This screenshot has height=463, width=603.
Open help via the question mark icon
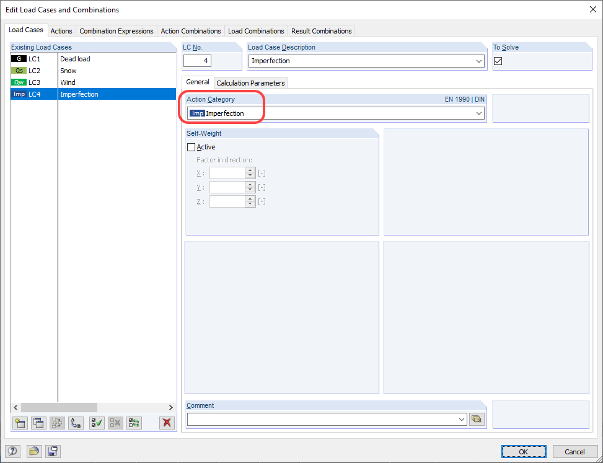click(12, 451)
